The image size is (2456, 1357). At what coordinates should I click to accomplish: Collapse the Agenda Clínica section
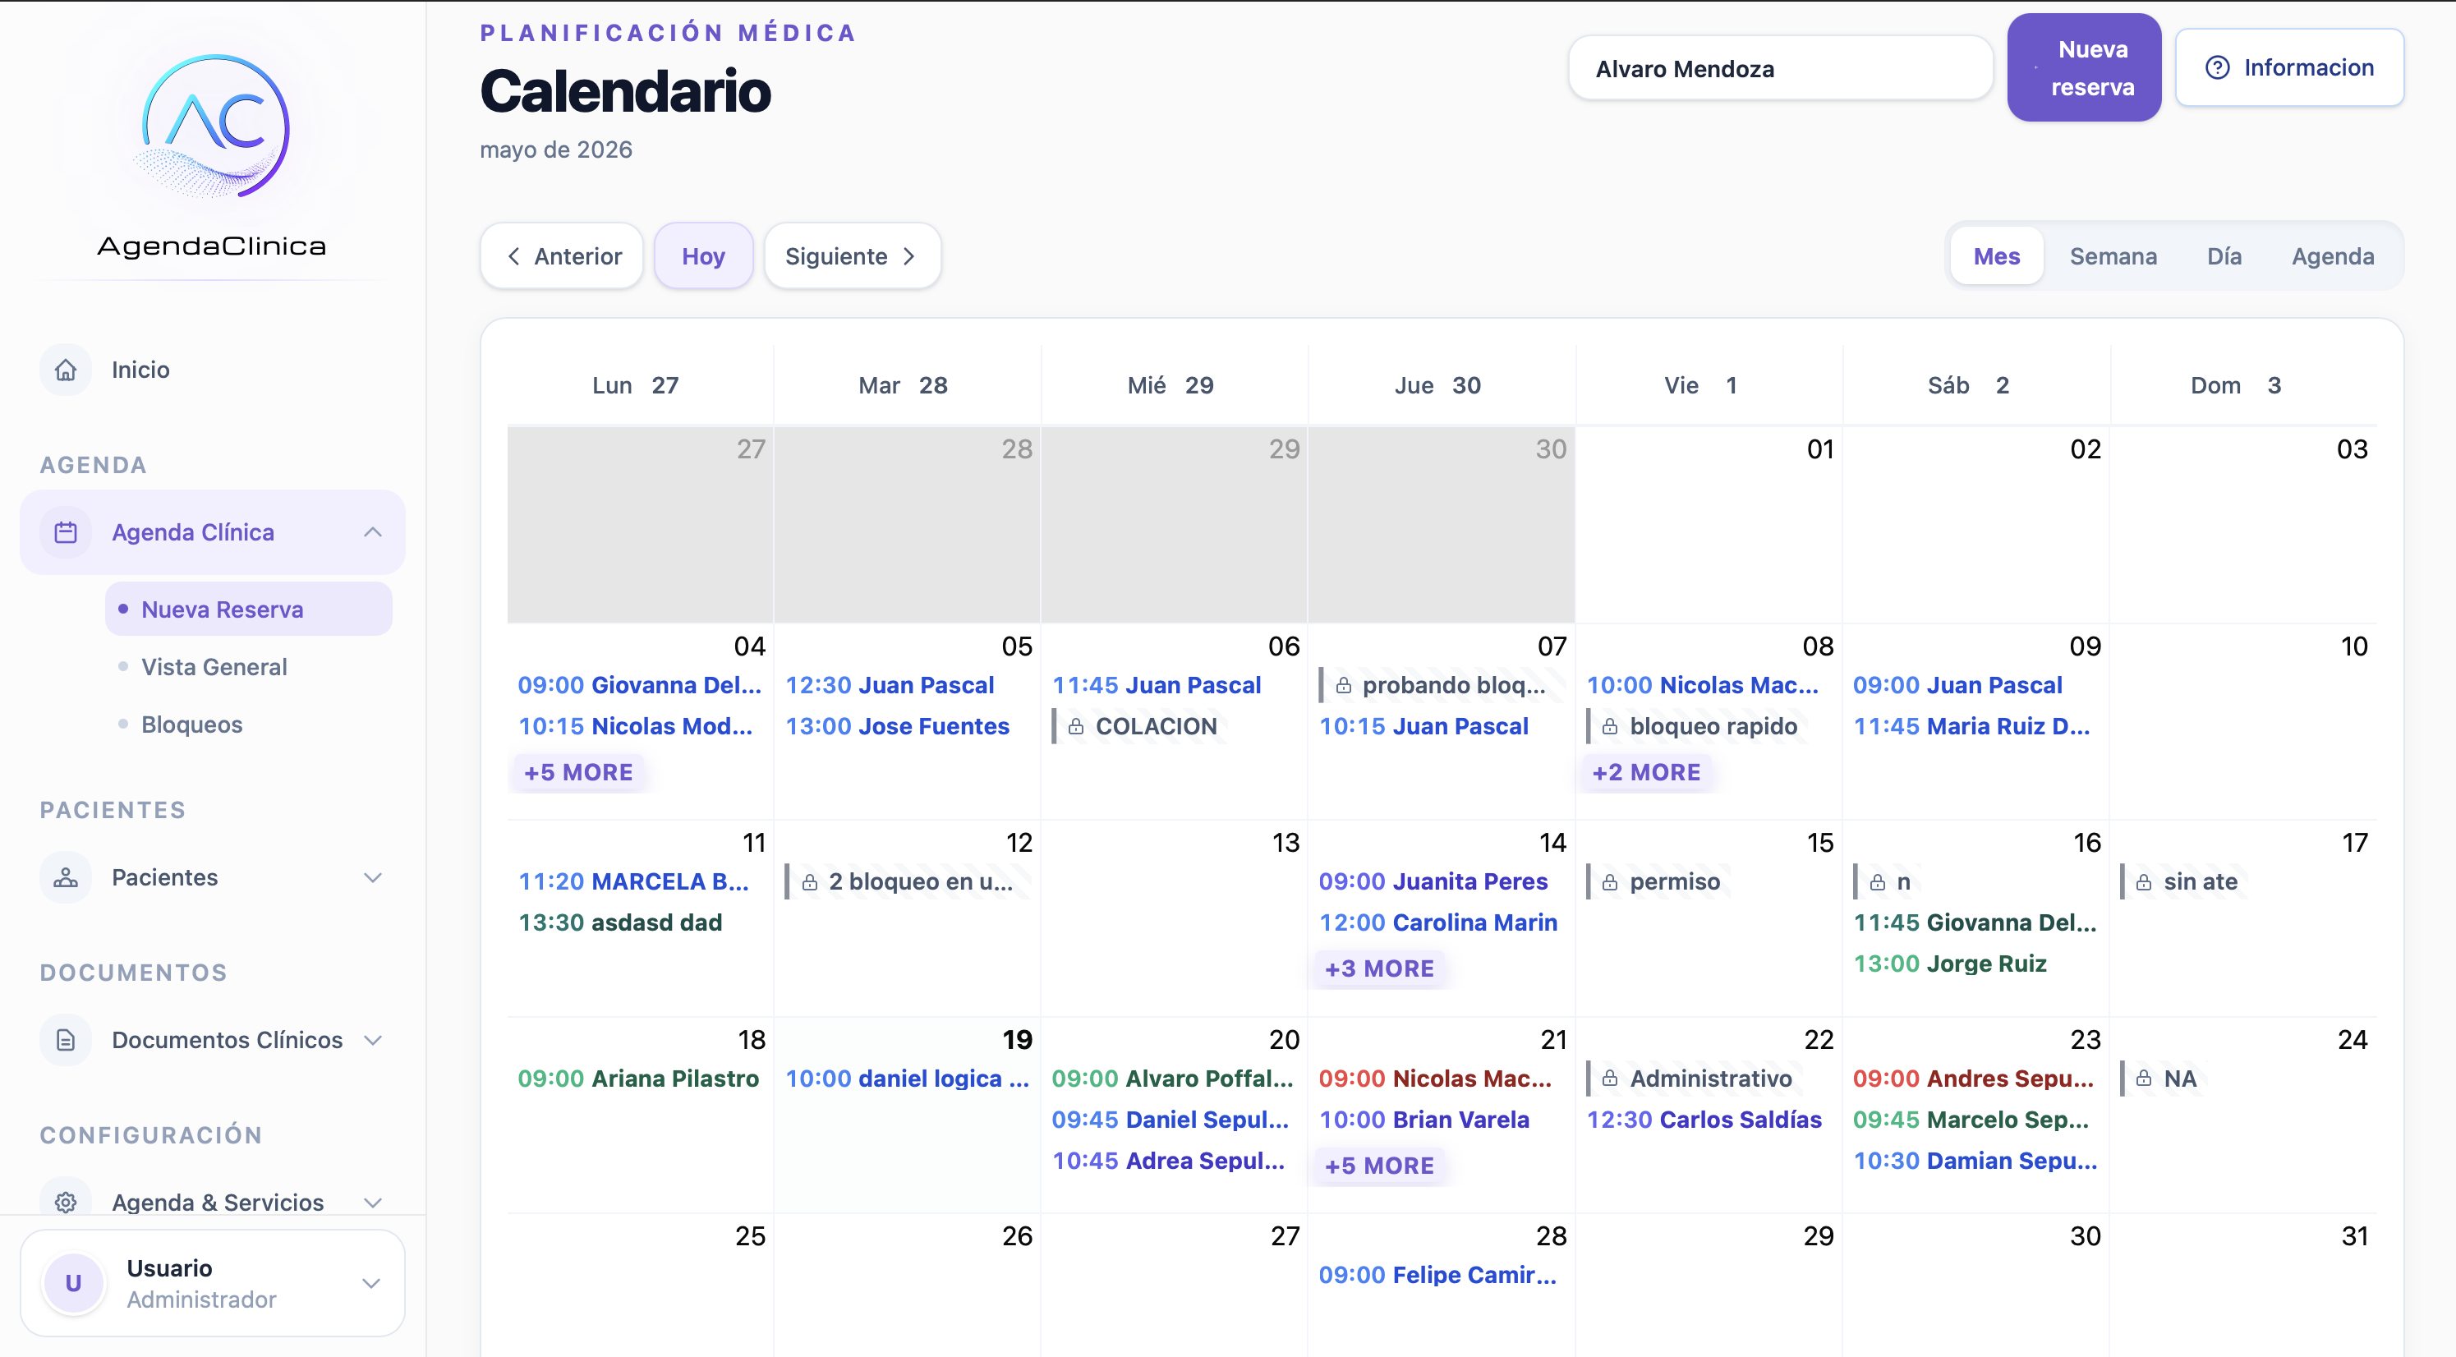(373, 532)
